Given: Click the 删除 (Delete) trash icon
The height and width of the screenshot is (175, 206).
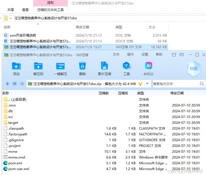Looking at the screenshot, I should click(82, 66).
